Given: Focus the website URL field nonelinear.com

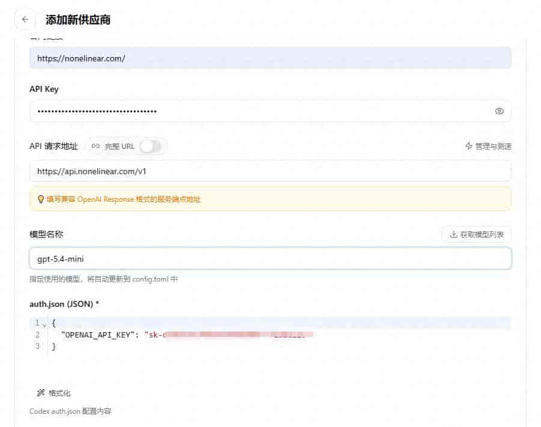Looking at the screenshot, I should [x=270, y=58].
